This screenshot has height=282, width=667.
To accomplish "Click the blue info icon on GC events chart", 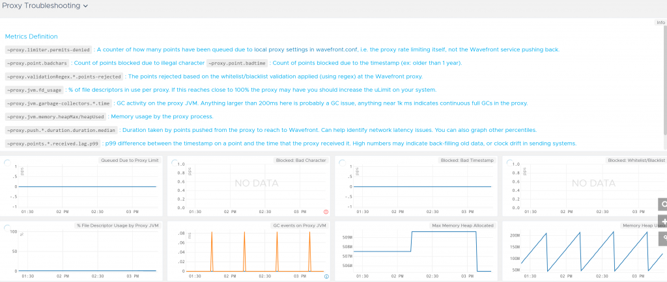I will coord(326,277).
